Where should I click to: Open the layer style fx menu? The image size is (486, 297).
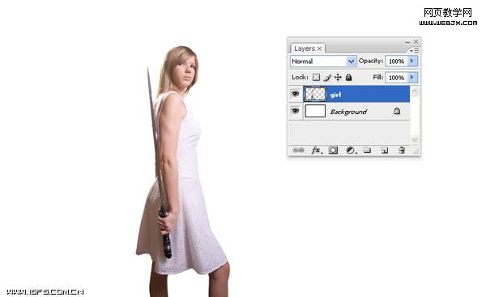coord(317,151)
